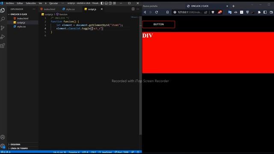The height and width of the screenshot is (154, 274).
Task: Open editor more actions ellipsis
Action: pos(138,9)
